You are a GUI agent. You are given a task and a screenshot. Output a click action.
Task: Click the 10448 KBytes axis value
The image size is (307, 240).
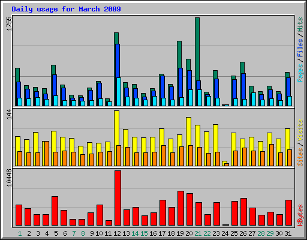click(x=9, y=178)
